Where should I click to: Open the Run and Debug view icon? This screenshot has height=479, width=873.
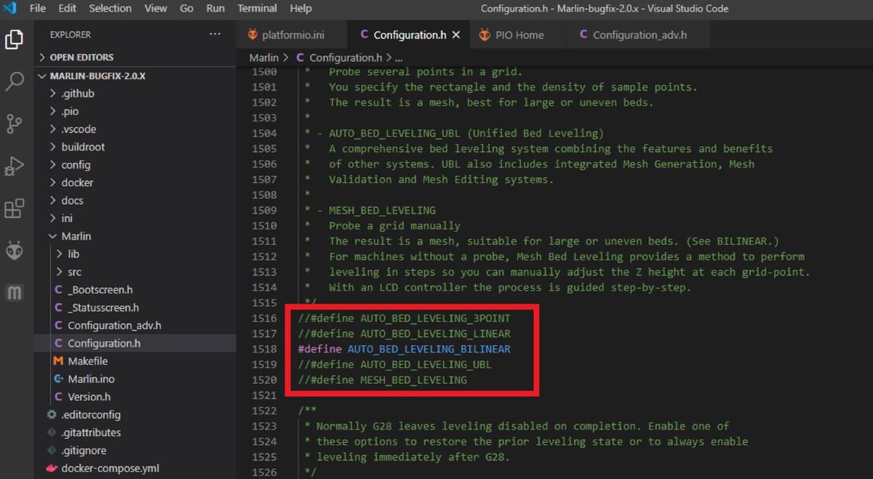(x=15, y=166)
